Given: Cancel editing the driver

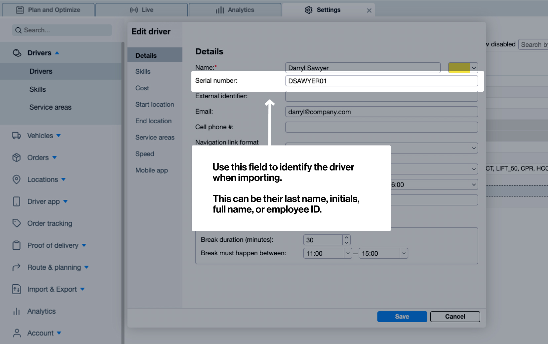Looking at the screenshot, I should tap(455, 317).
